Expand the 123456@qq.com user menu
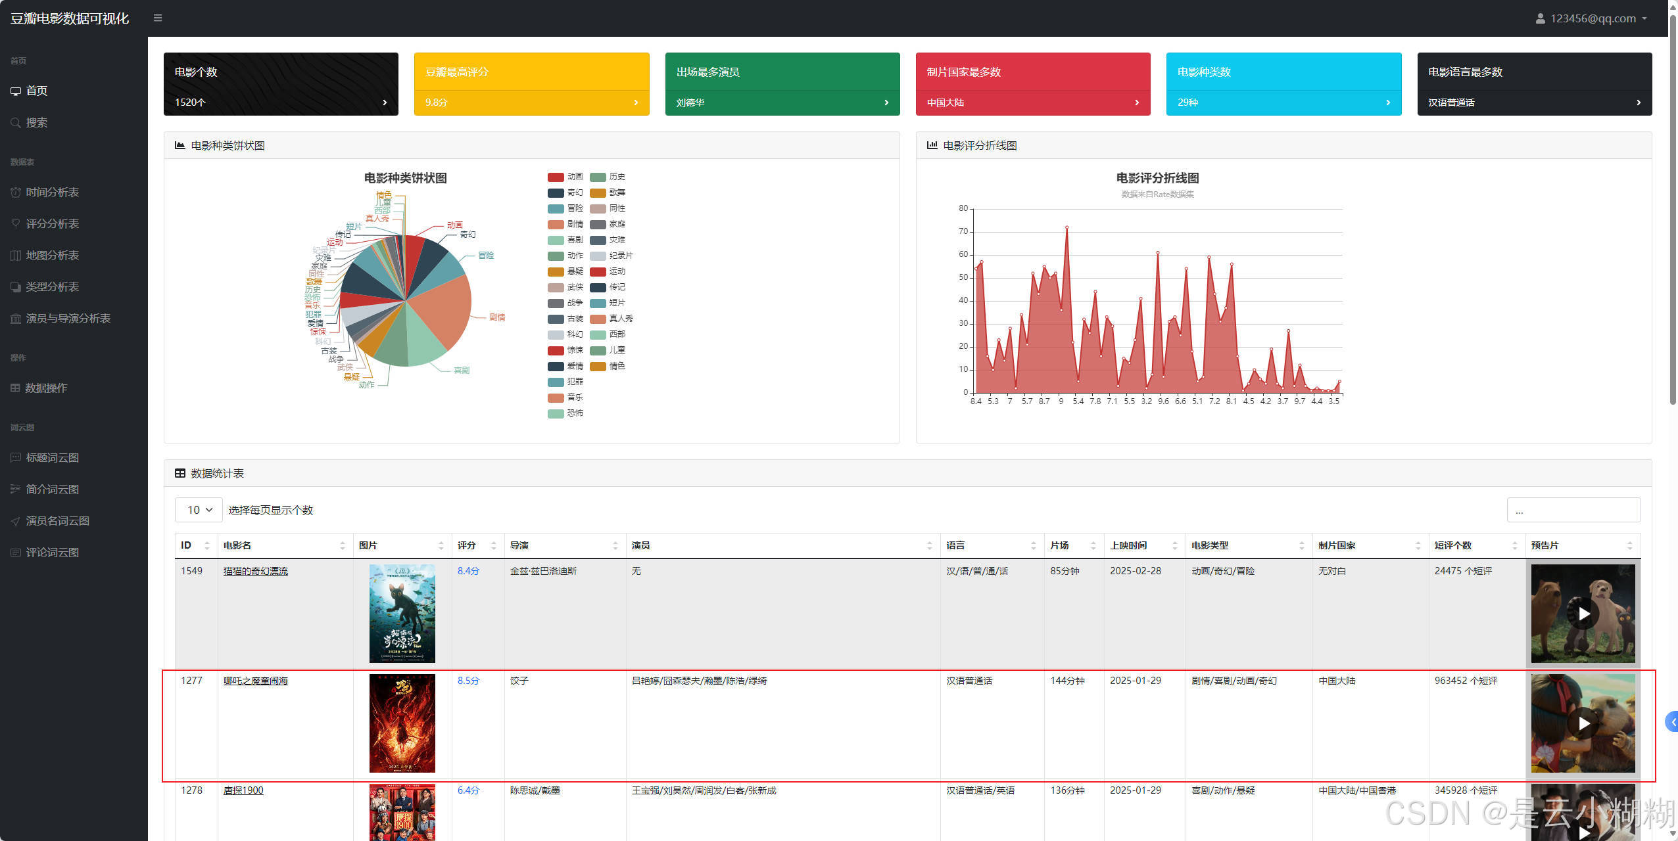Screen dimensions: 1678x841 point(1591,18)
